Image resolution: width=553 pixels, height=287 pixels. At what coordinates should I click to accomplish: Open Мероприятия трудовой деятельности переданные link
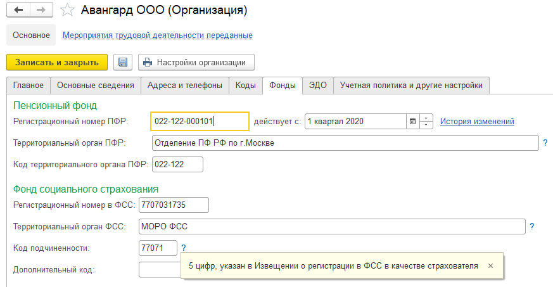click(158, 35)
